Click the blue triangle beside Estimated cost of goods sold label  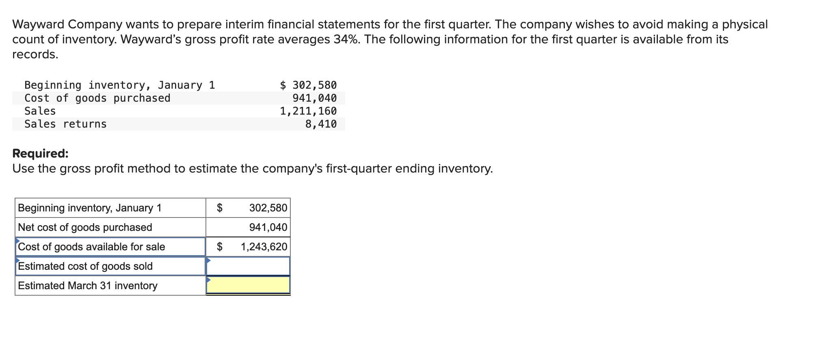coord(18,260)
